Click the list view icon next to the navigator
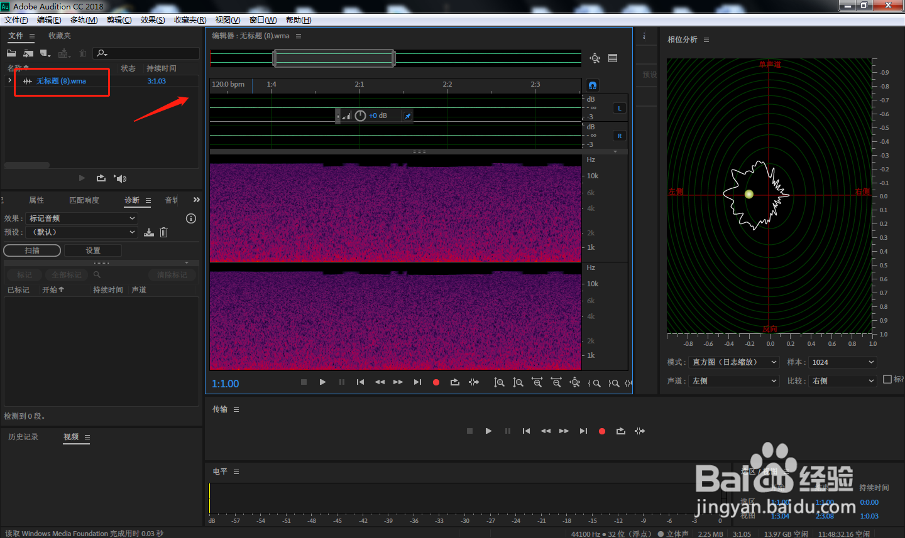This screenshot has width=905, height=538. point(613,58)
